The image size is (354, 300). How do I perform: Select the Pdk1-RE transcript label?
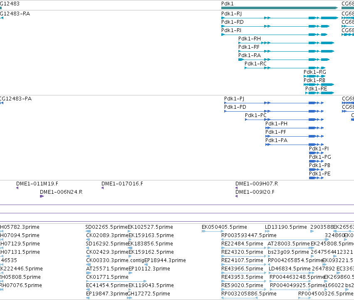click(316, 89)
